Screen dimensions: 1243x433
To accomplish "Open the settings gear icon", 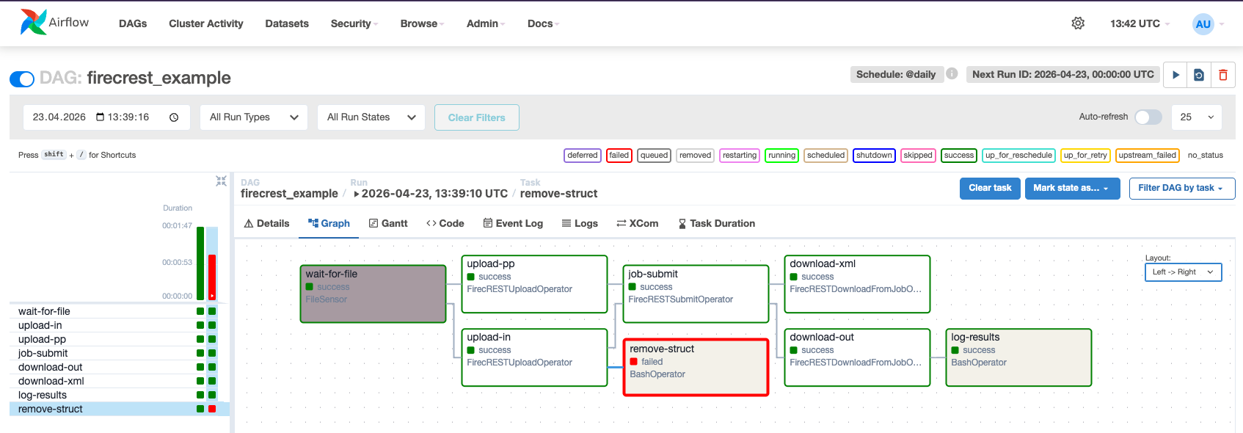I will [x=1078, y=23].
